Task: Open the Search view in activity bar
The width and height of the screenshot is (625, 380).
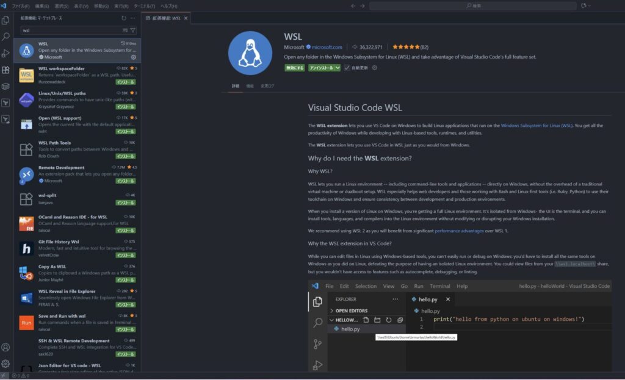Action: pyautogui.click(x=5, y=37)
